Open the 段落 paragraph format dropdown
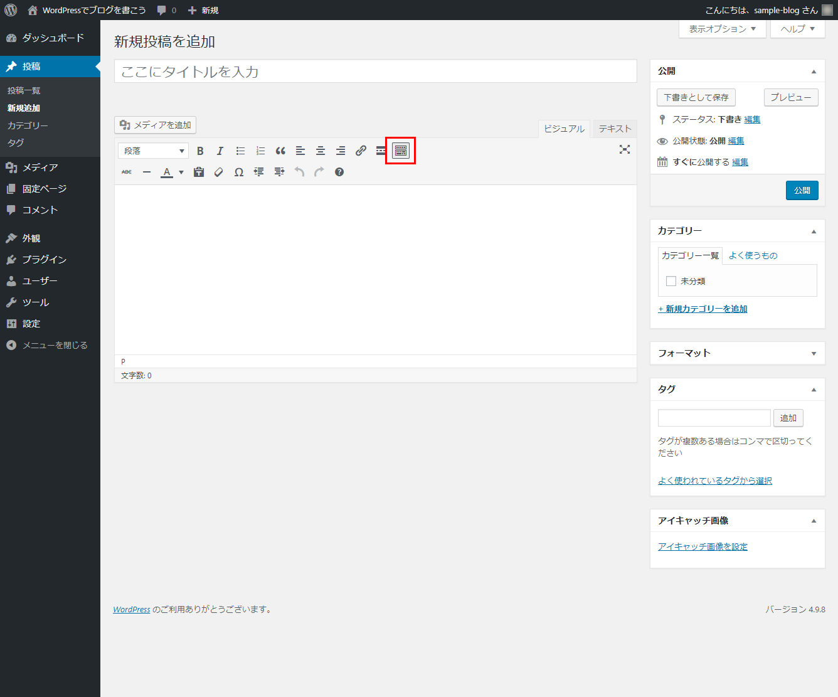The image size is (838, 697). point(153,151)
